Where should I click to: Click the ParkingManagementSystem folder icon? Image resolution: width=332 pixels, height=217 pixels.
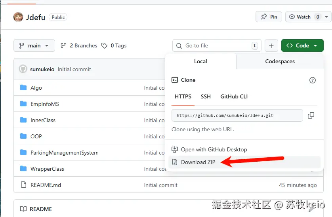(23, 152)
